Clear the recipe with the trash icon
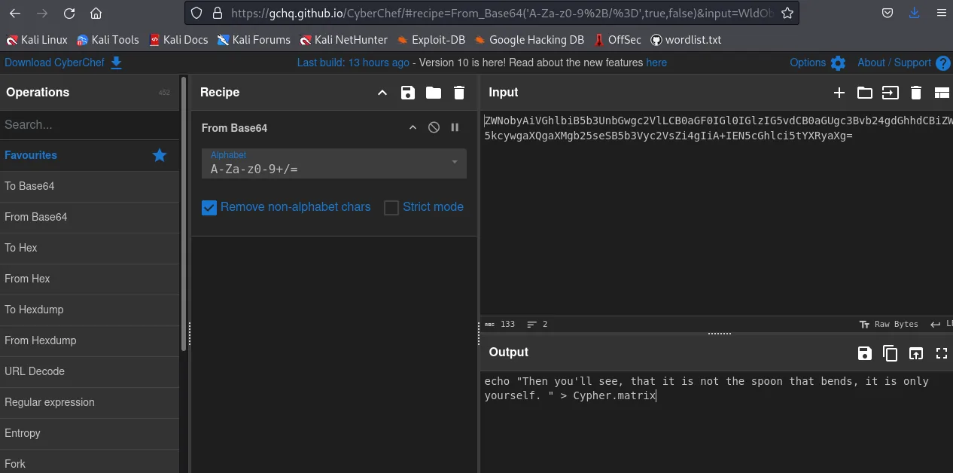This screenshot has width=953, height=473. point(459,93)
